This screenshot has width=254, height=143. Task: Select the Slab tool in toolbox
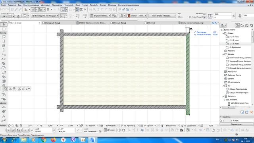tap(4, 59)
